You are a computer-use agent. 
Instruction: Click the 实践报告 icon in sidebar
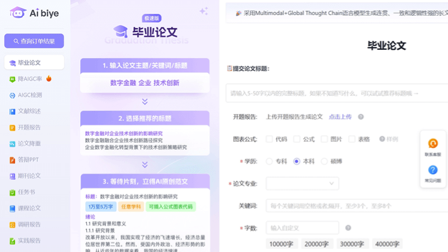point(12,241)
